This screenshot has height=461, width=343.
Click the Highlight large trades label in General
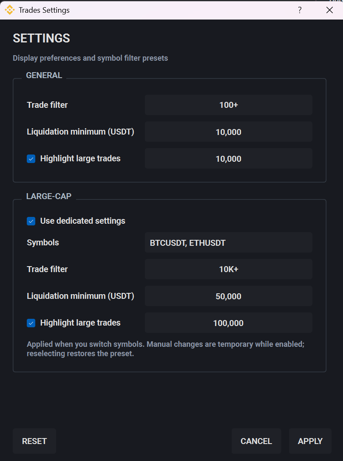(80, 158)
